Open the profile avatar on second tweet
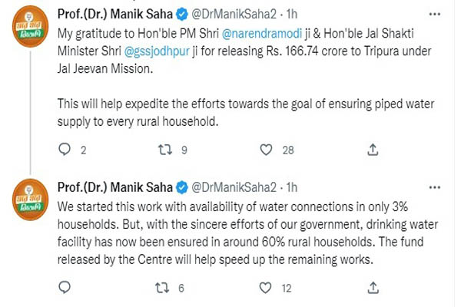Viewport: 461px width, 307px height. coord(30,200)
